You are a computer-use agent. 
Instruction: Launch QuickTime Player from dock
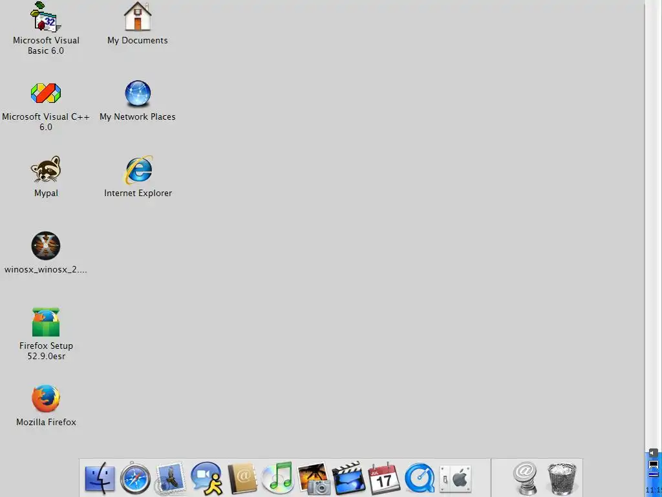click(x=420, y=478)
